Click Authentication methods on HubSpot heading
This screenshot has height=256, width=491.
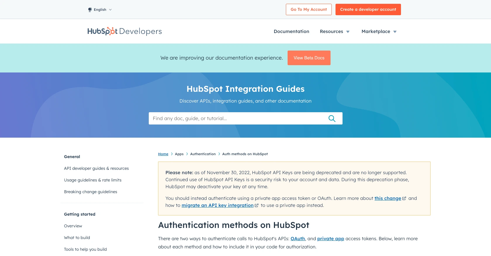[234, 225]
